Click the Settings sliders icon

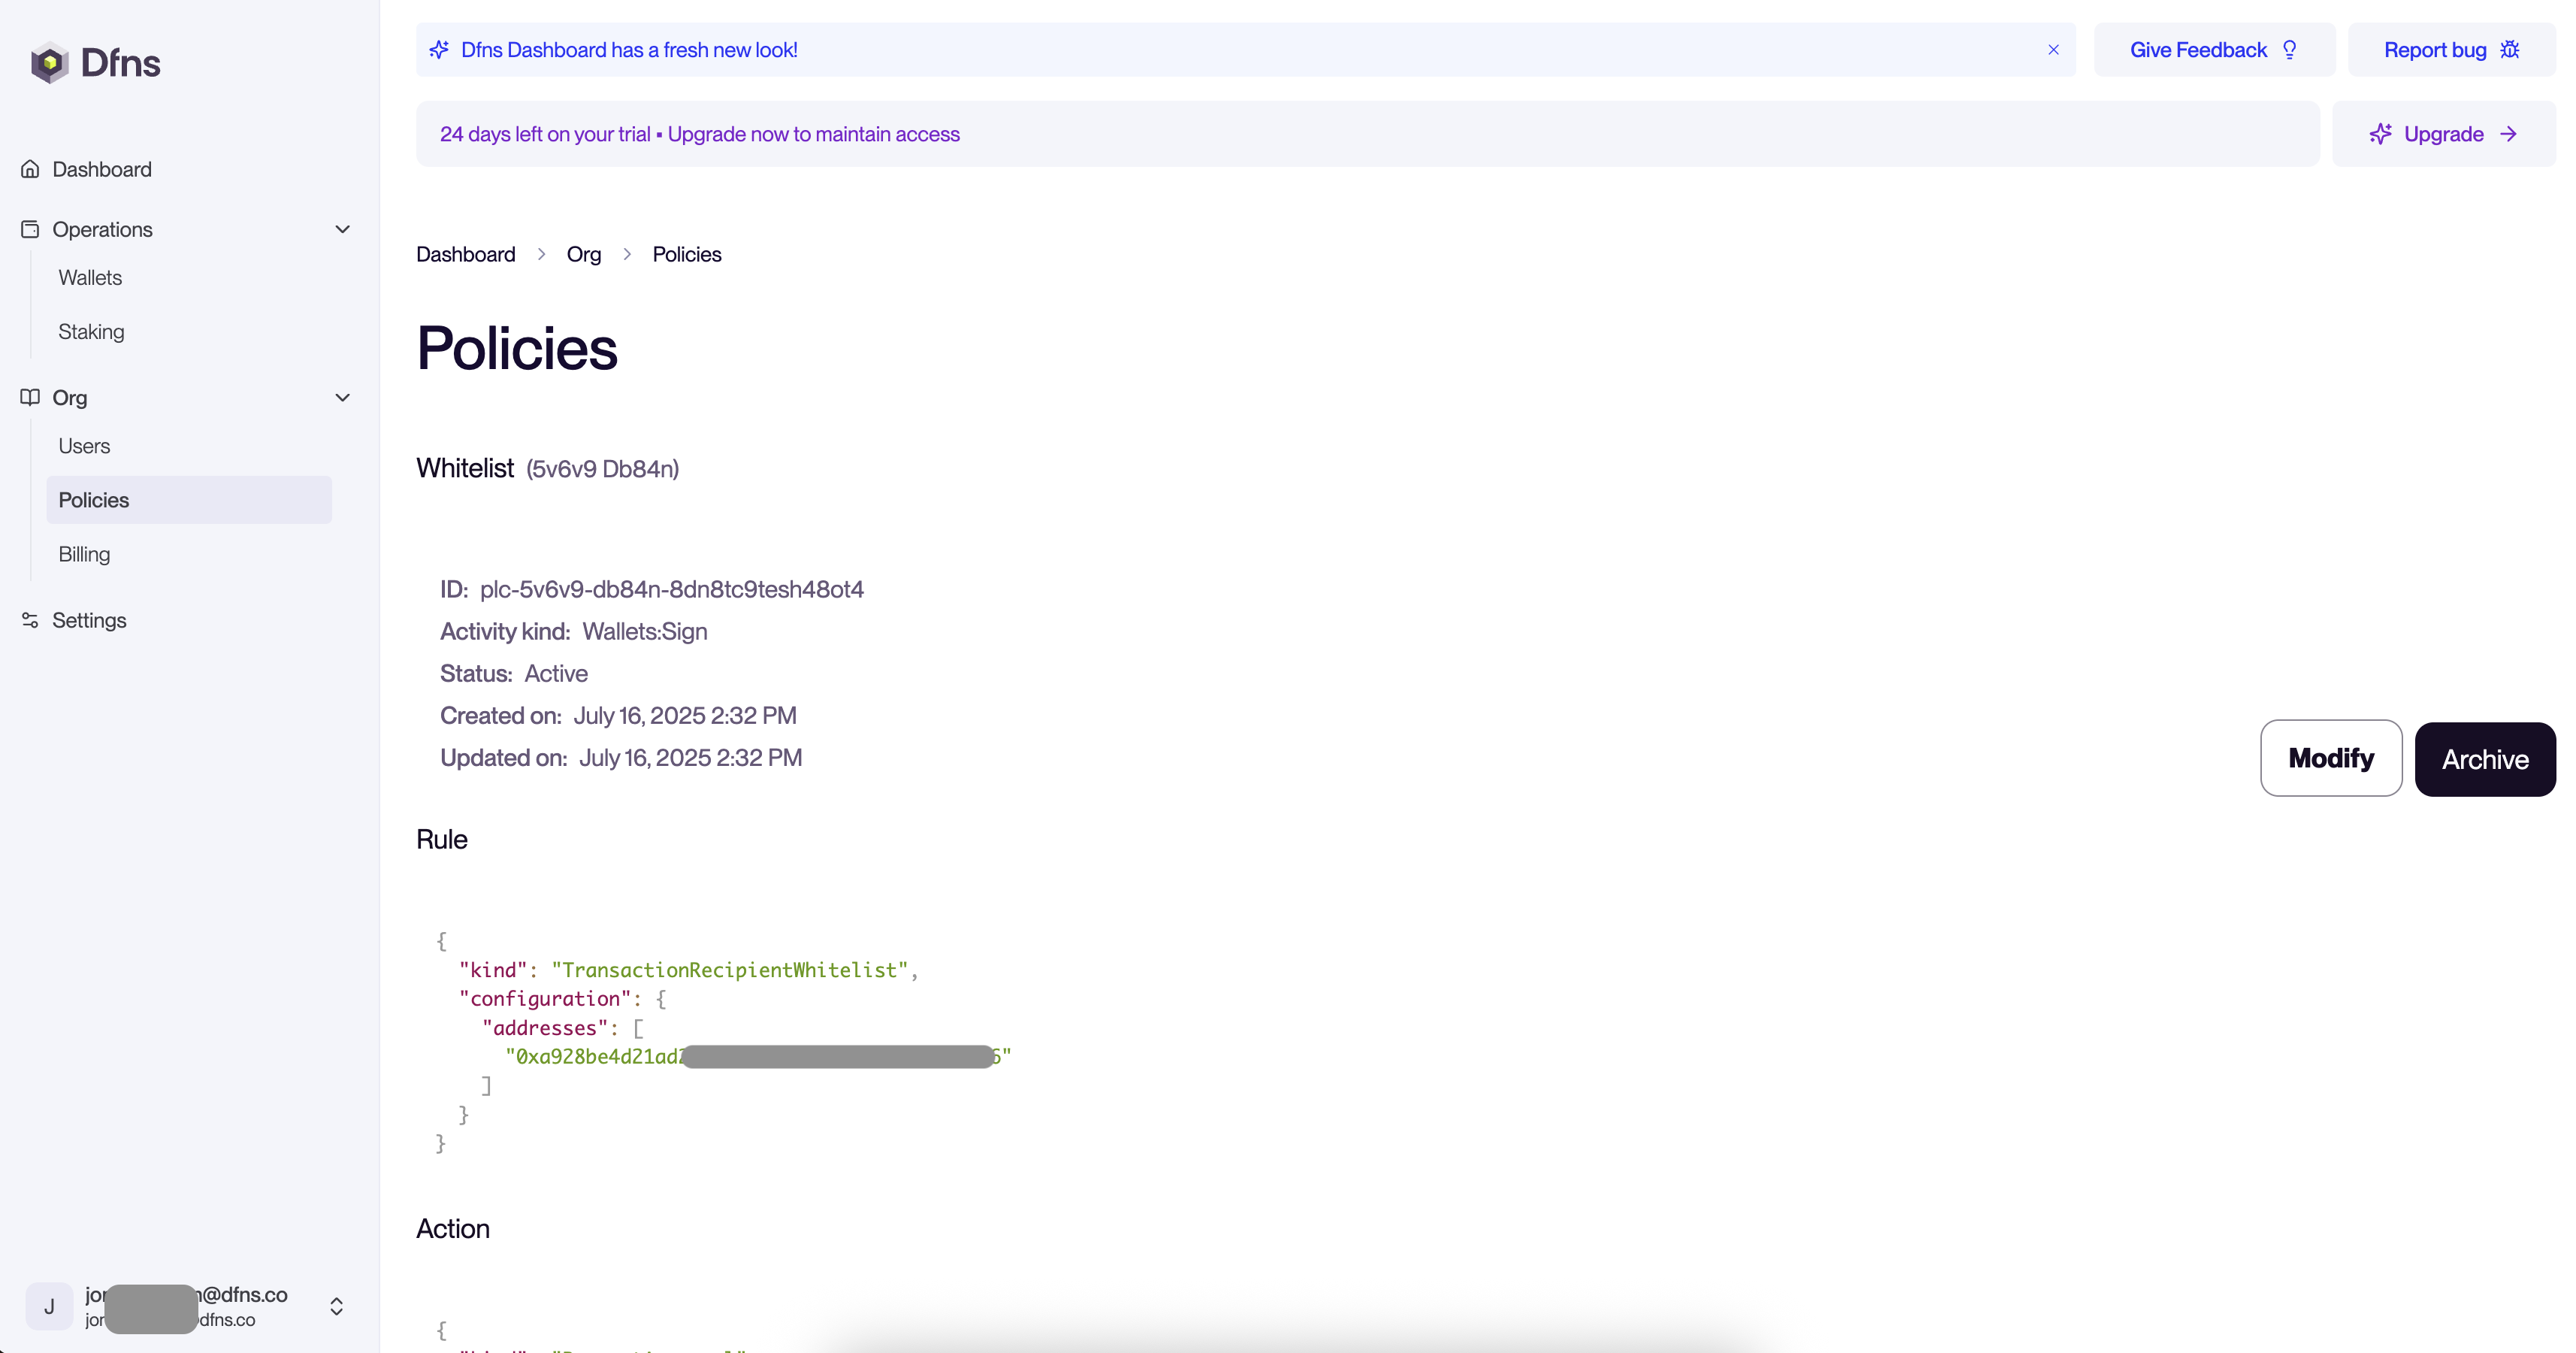pos(30,620)
